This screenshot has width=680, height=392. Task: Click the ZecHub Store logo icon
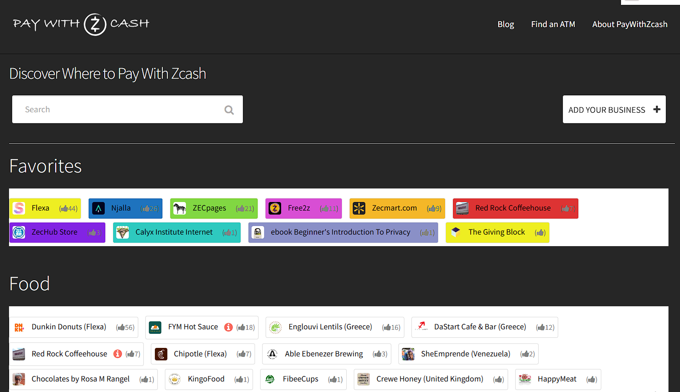[19, 232]
